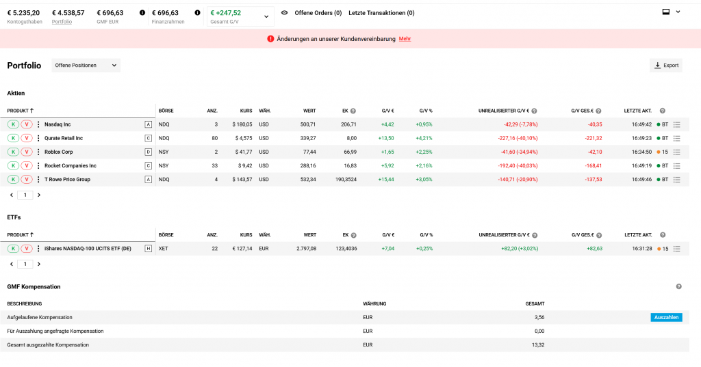The image size is (701, 367).
Task: Click the green K buy icon for Nasdaq Inc
Action: click(13, 124)
